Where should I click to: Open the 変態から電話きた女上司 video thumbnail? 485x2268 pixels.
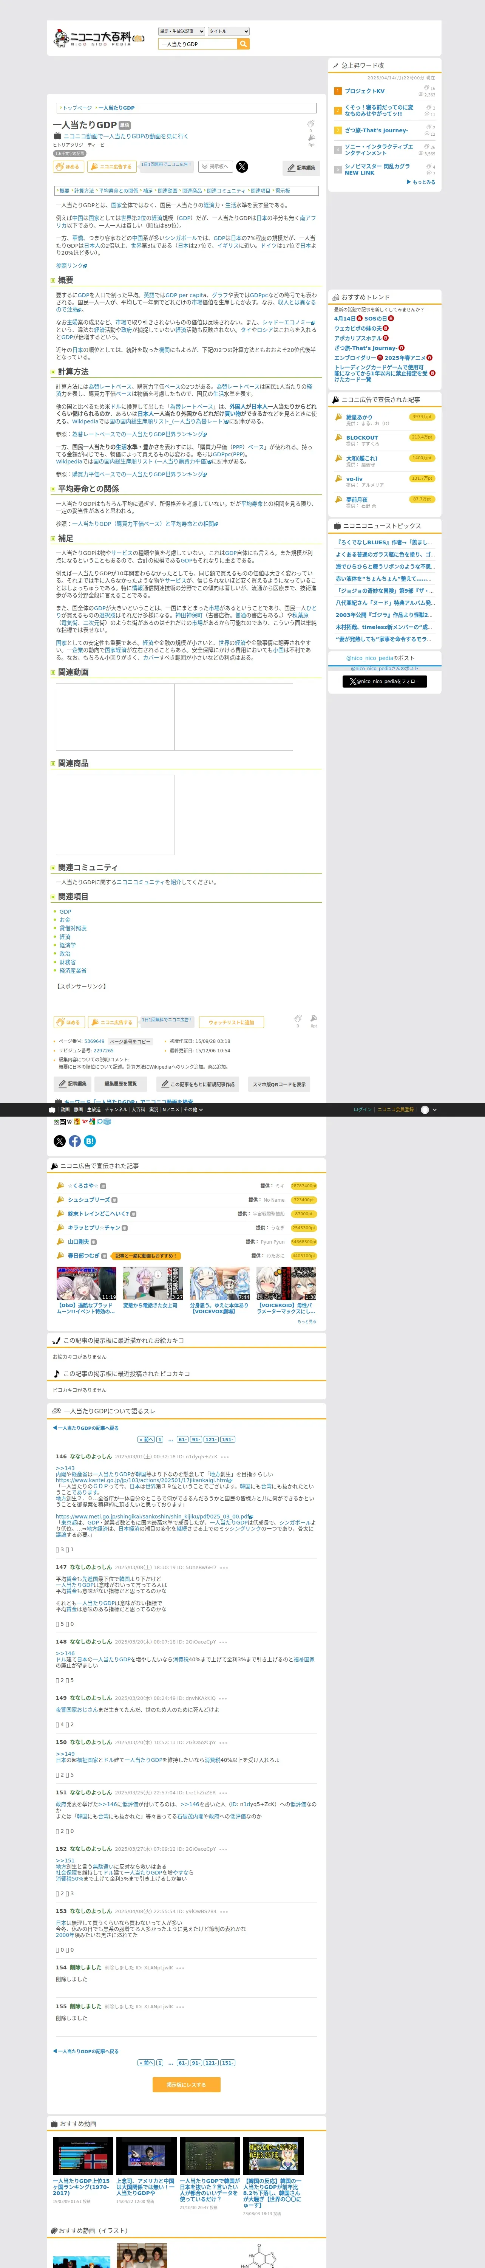tap(152, 1284)
